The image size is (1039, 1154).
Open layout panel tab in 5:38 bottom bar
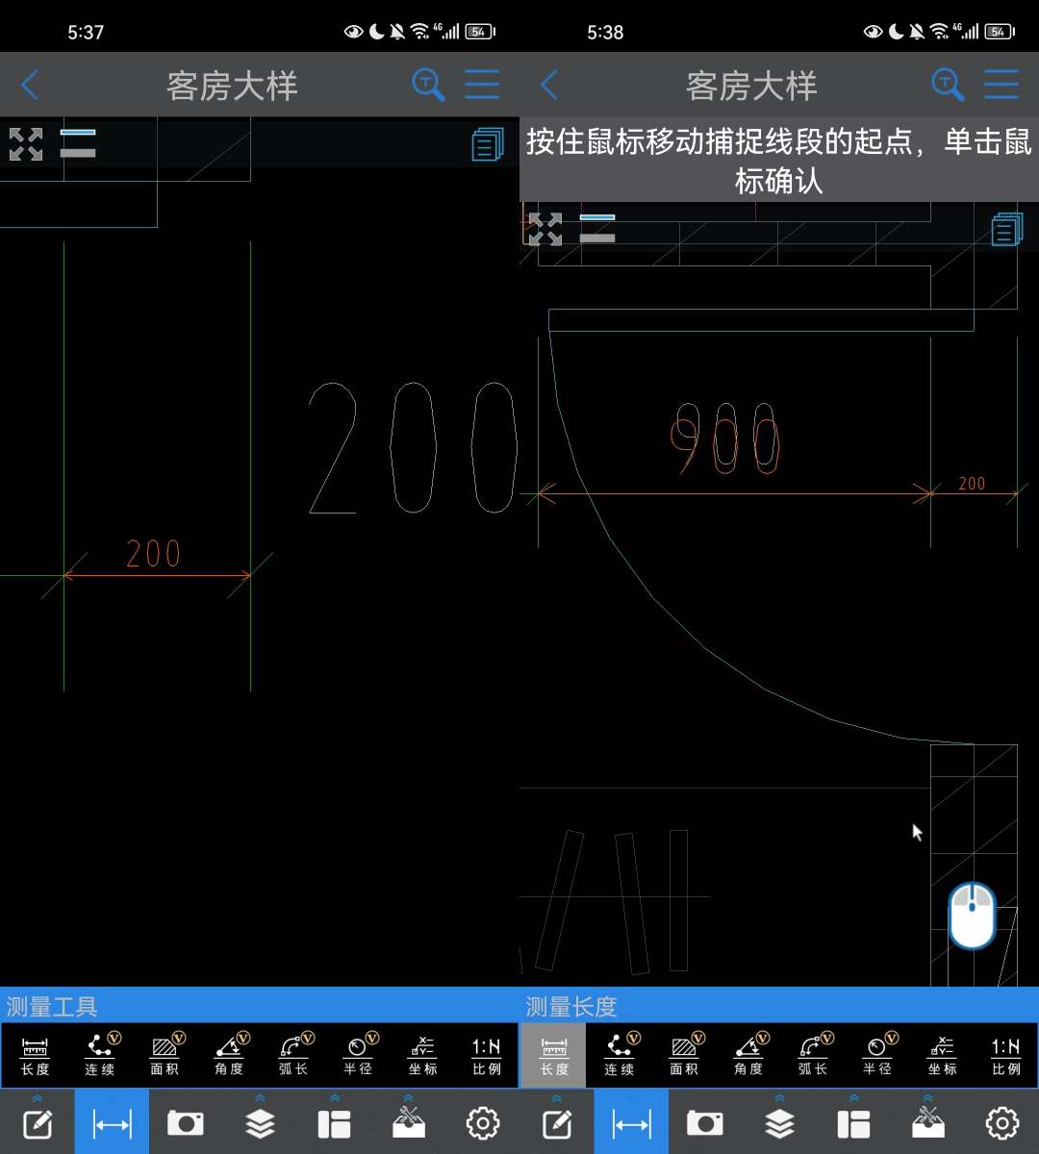click(854, 1122)
